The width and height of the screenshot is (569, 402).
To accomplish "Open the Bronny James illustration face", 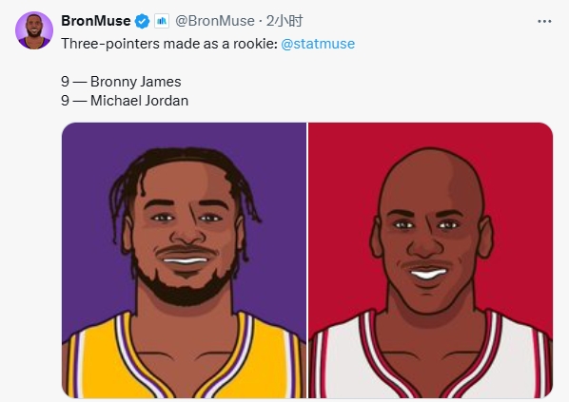I will [185, 232].
